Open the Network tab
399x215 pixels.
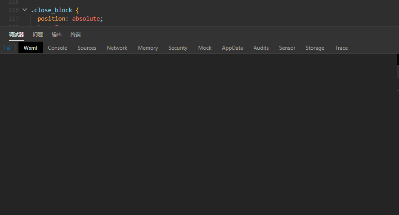click(x=117, y=48)
